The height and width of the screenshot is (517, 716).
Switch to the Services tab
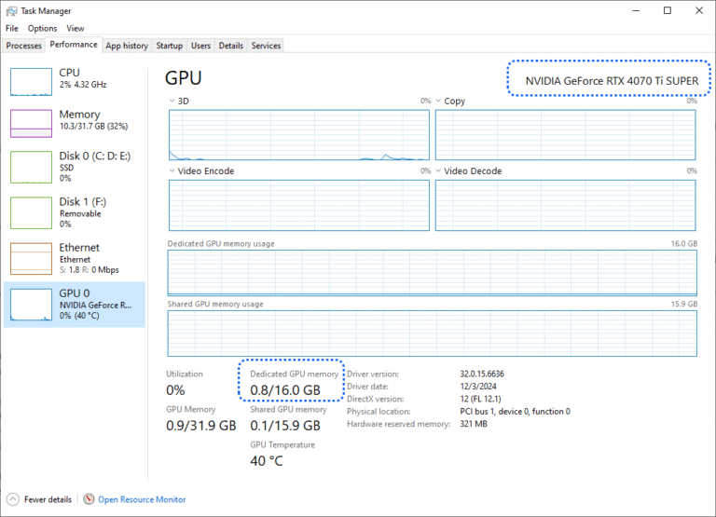point(266,46)
